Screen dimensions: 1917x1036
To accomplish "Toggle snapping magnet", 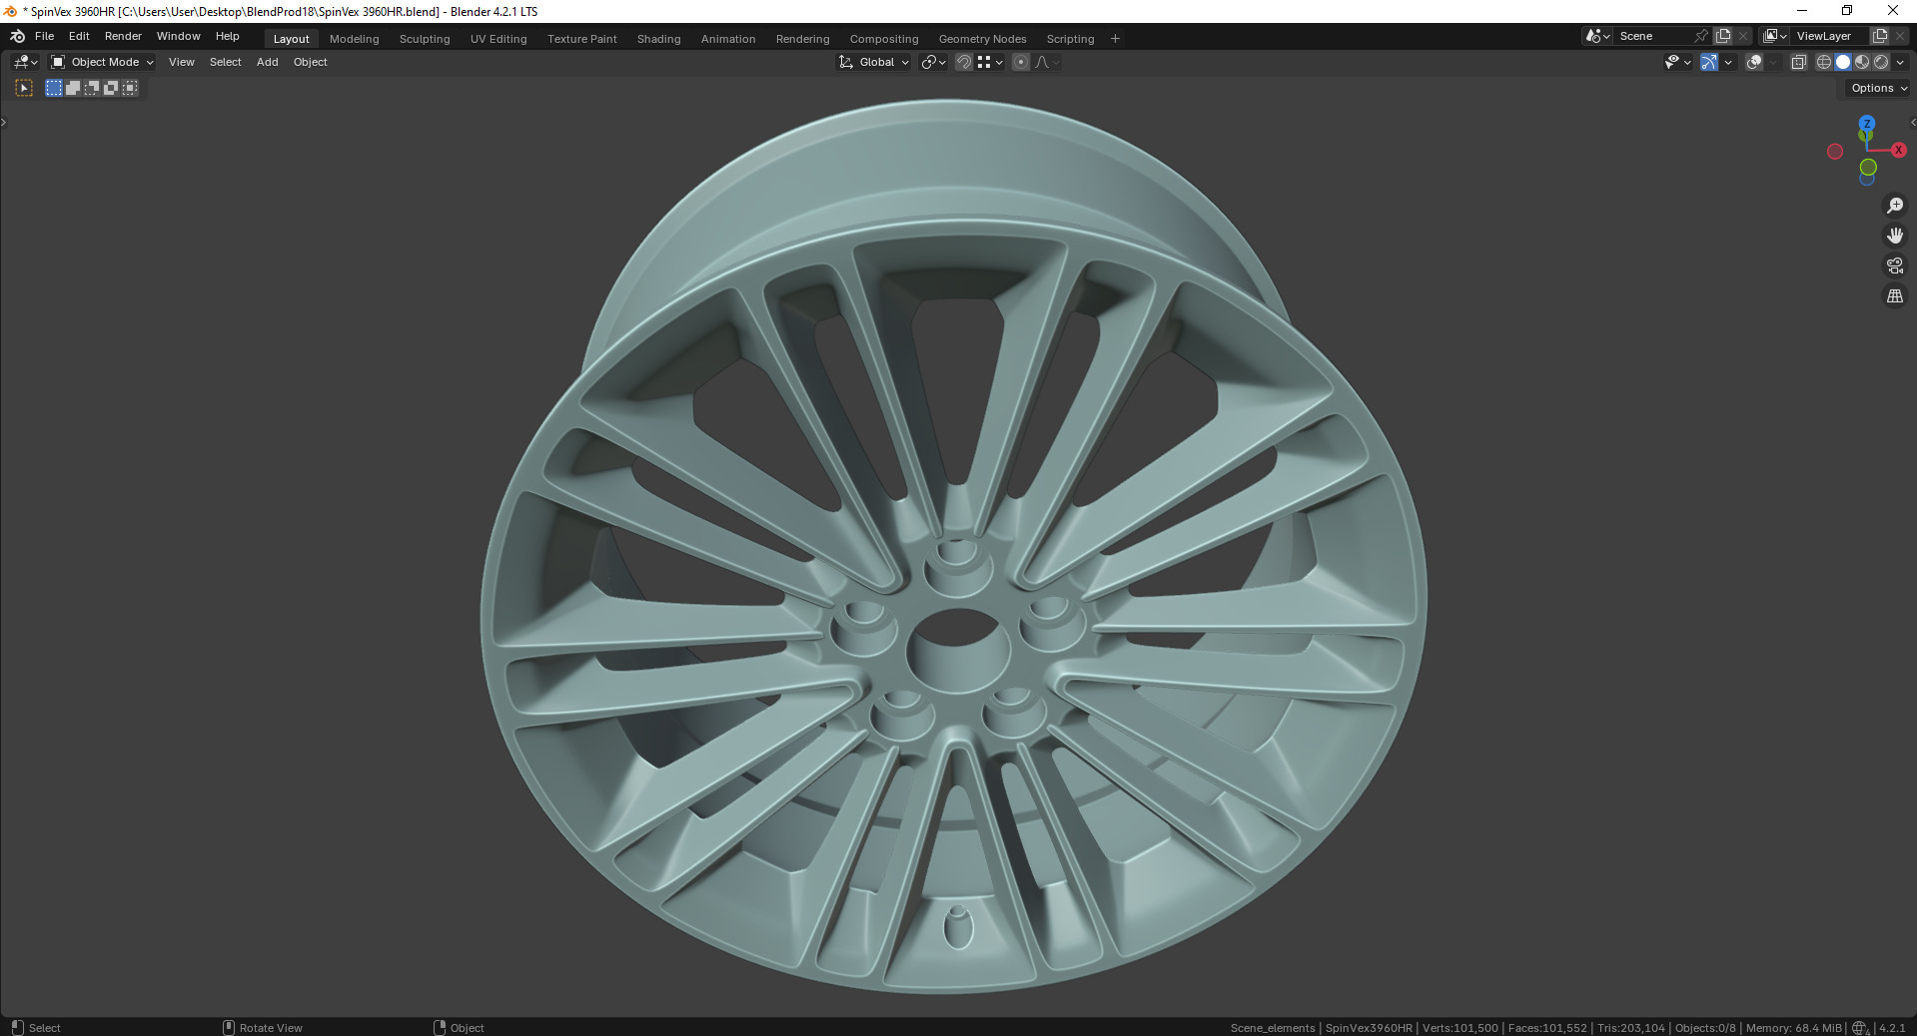I will click(964, 62).
